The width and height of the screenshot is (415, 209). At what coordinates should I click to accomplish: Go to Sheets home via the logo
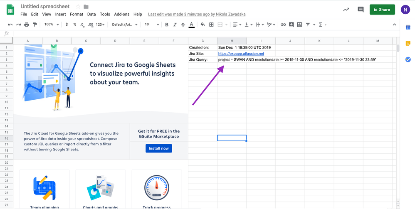coord(10,10)
